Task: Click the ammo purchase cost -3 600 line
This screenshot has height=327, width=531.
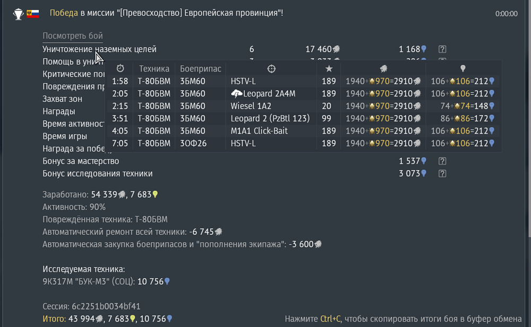Action: (x=182, y=244)
